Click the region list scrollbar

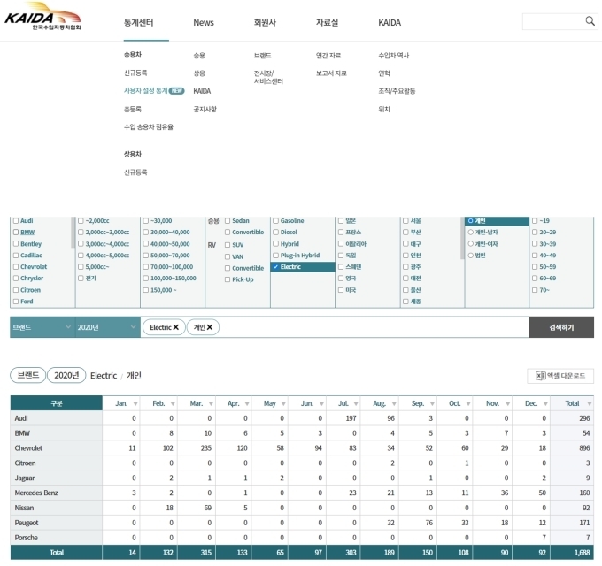pos(462,238)
